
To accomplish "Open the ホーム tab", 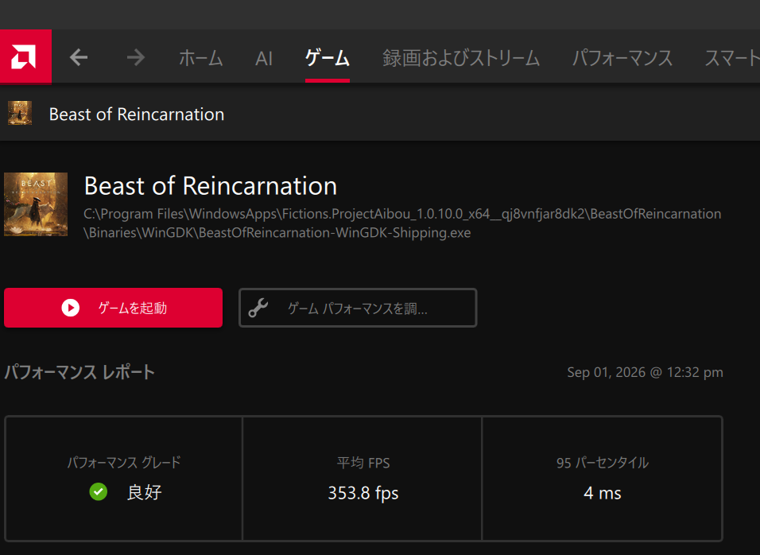I will point(200,58).
